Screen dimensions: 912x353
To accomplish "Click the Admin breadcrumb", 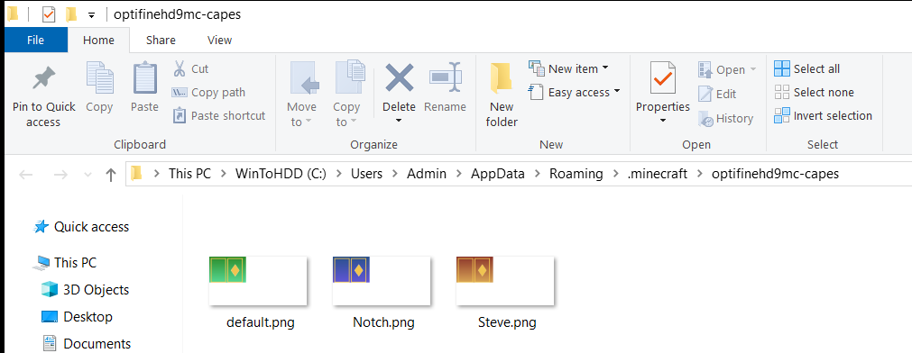I will click(x=427, y=174).
